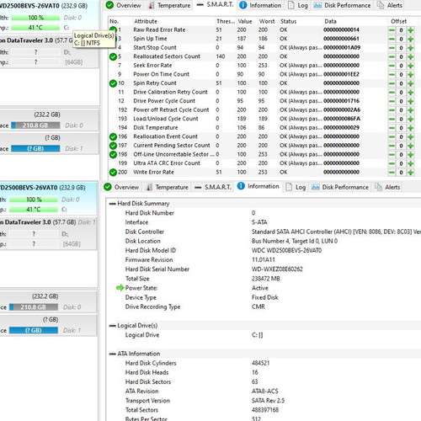Click green check icon of attribute 10 row

pos(113,83)
